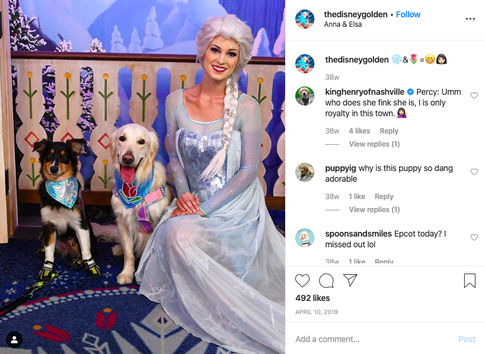The width and height of the screenshot is (485, 354).
Task: Reply to puppyig's comment
Action: tap(384, 197)
